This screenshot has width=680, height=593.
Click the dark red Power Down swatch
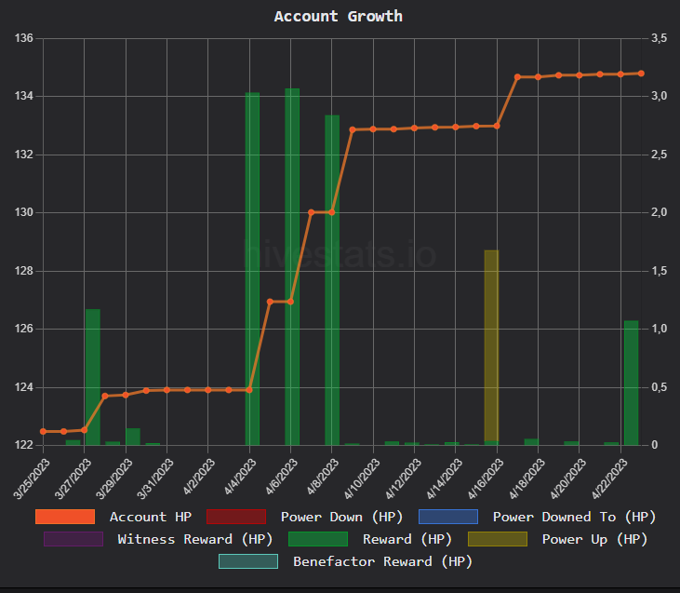coord(235,517)
